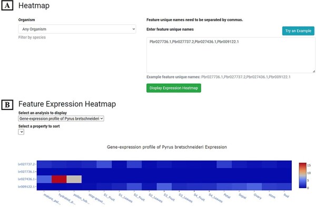Open the analysis selection dropdown
Image resolution: width=316 pixels, height=207 pixels.
click(61, 119)
